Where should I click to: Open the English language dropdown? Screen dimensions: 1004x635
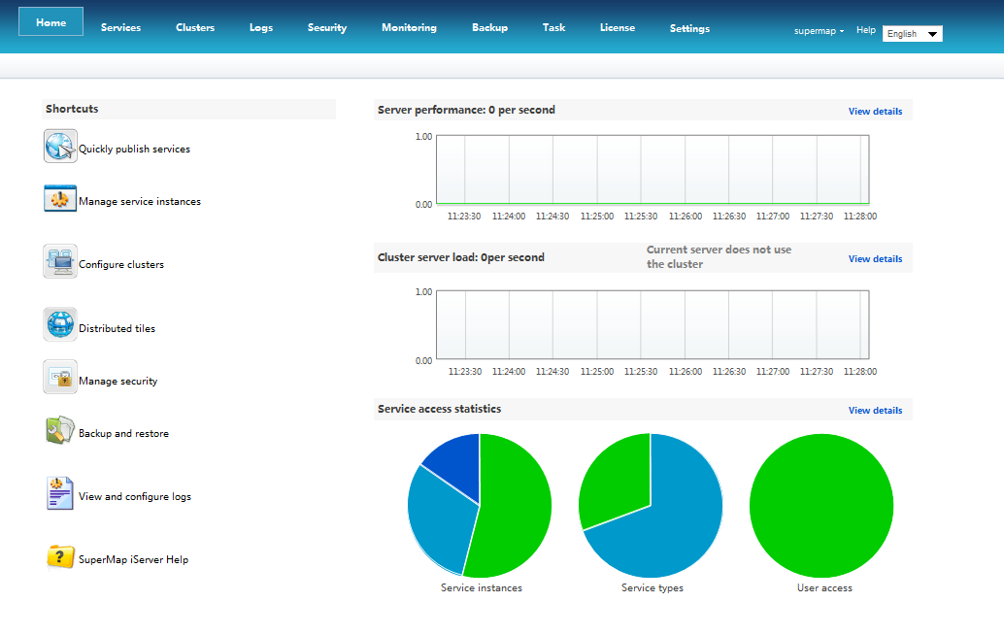pyautogui.click(x=912, y=34)
